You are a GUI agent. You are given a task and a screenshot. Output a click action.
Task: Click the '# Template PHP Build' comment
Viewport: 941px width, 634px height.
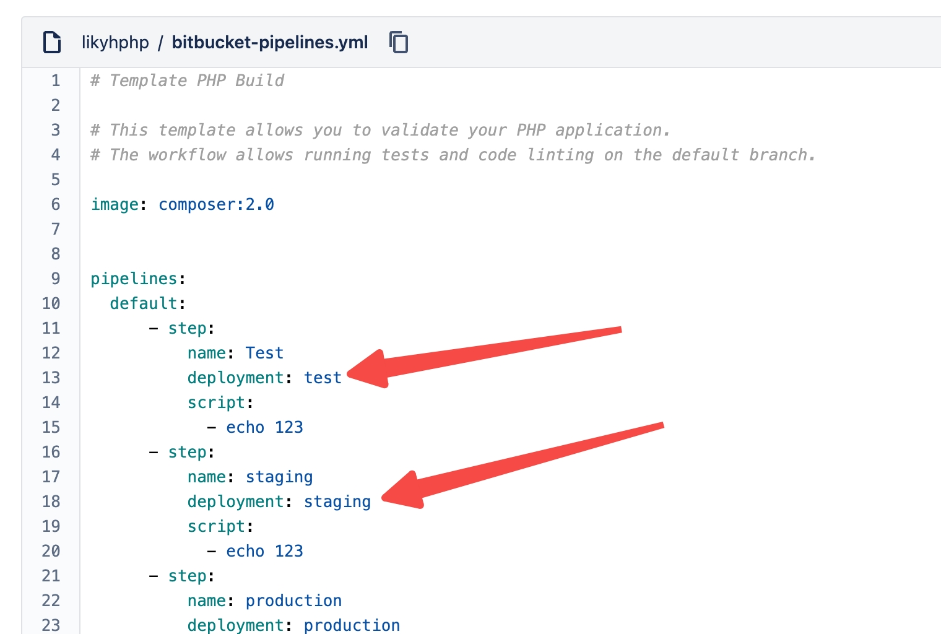187,80
